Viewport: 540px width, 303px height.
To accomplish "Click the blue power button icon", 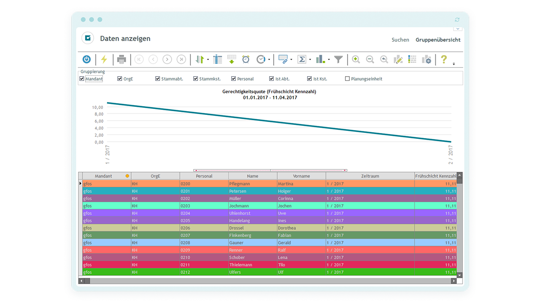I will tap(86, 60).
